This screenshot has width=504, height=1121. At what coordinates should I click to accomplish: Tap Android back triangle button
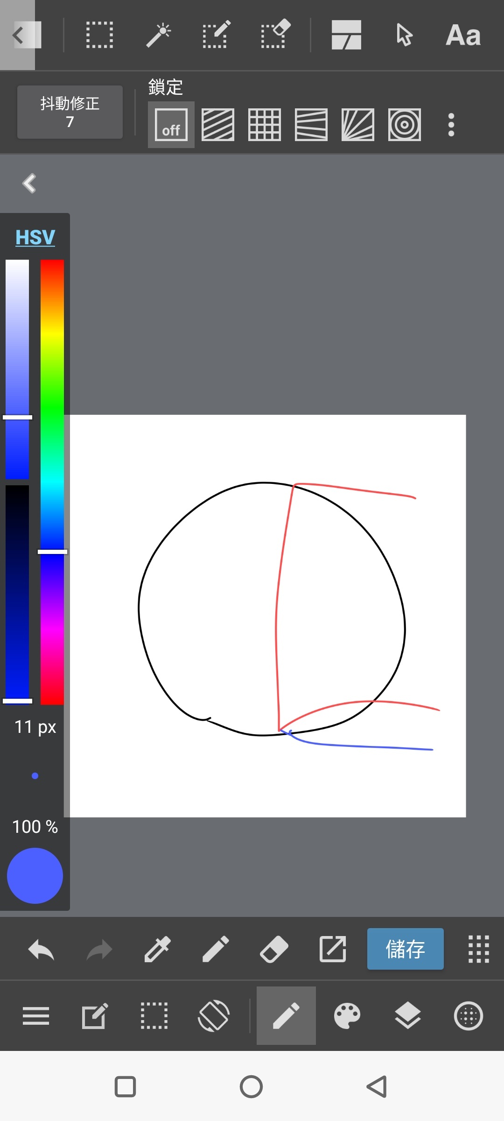(x=377, y=1086)
